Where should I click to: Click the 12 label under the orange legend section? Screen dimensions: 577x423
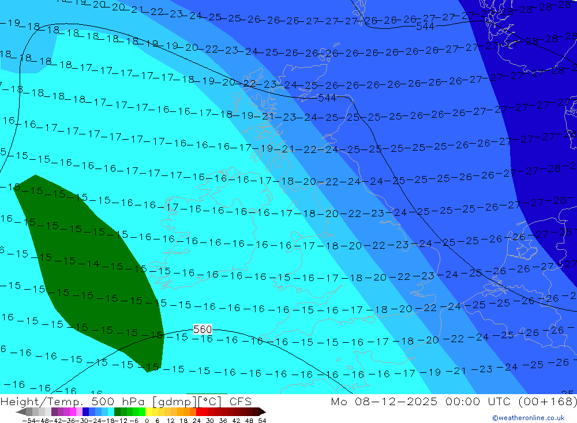(171, 421)
